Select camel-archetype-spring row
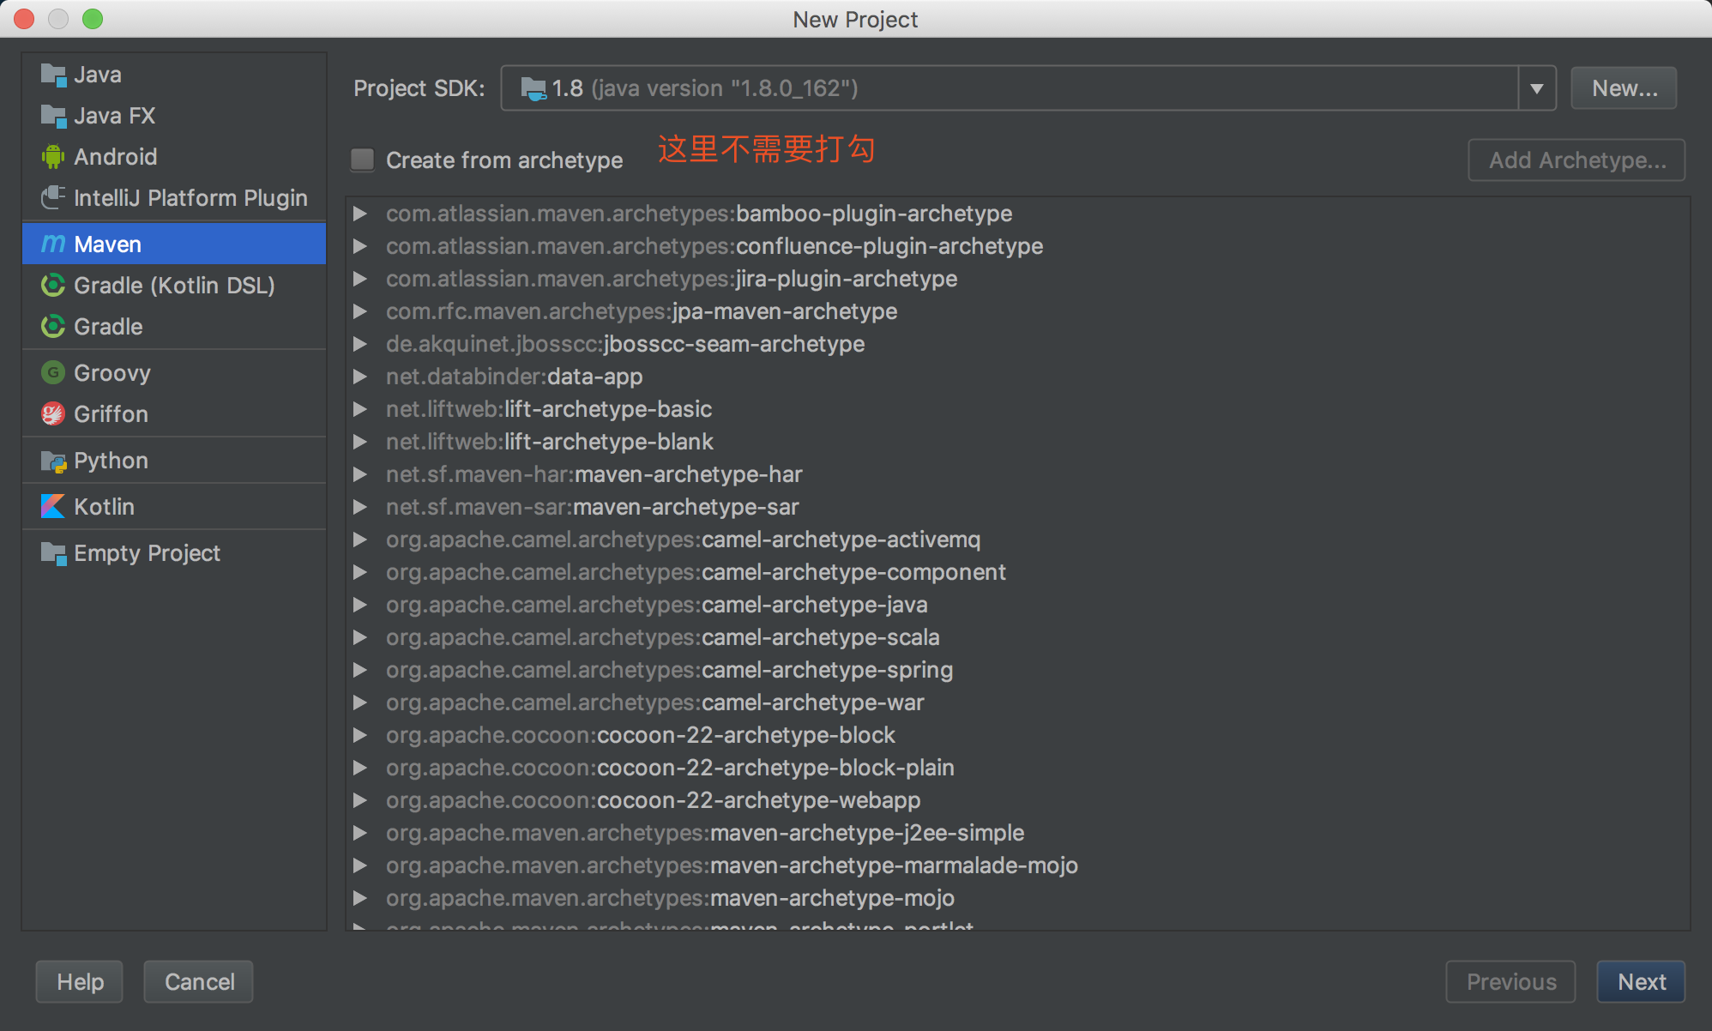Screen dimensions: 1712x1031 pos(1018,670)
